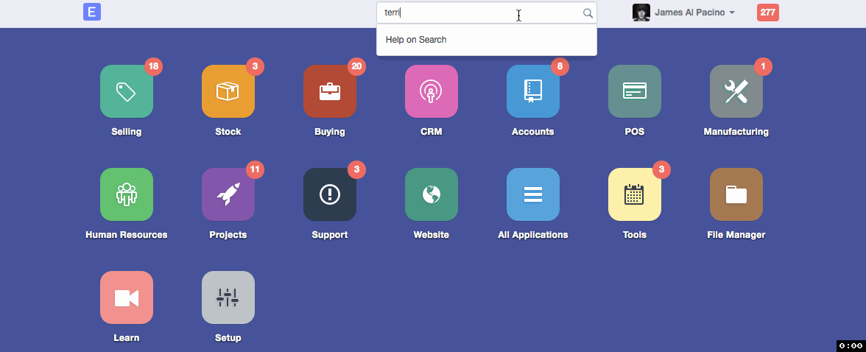Show All Applications list
Image resolution: width=866 pixels, height=352 pixels.
[533, 194]
